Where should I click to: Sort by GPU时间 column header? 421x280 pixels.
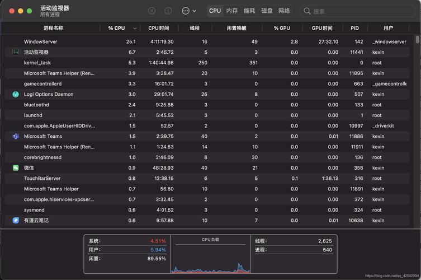click(322, 28)
